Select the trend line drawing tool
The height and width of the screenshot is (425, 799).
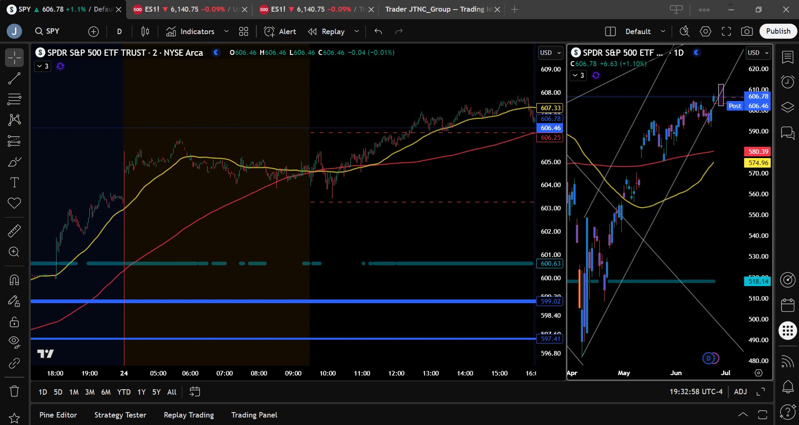[x=14, y=78]
